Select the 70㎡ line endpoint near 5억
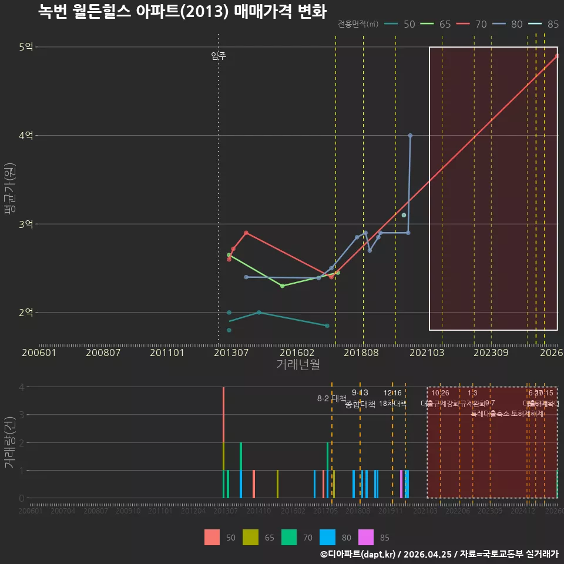The height and width of the screenshot is (564, 564). [557, 56]
